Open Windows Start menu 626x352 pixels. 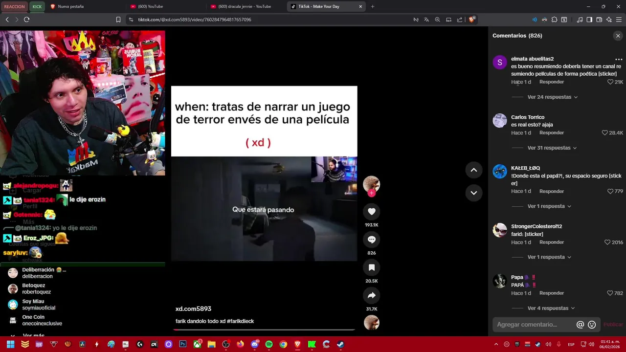click(x=11, y=344)
